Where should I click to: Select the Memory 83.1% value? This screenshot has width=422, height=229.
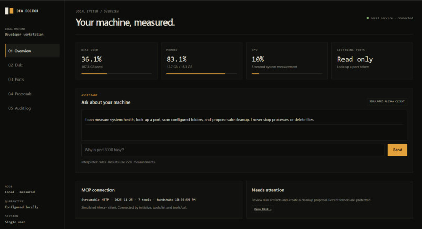coord(176,59)
